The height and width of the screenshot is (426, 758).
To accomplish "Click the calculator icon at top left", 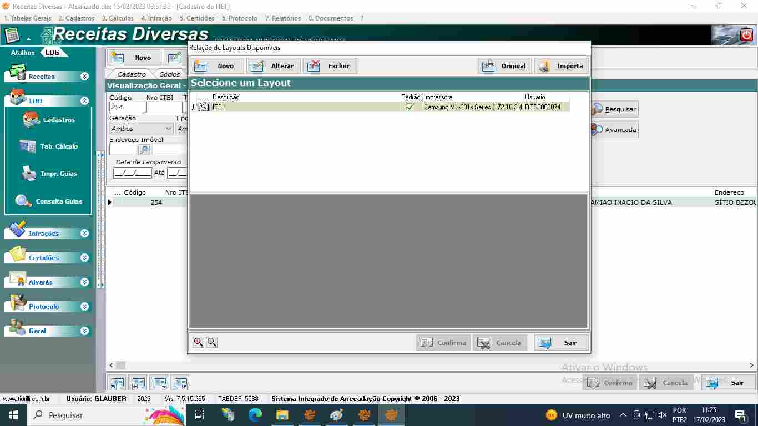I will coord(12,35).
